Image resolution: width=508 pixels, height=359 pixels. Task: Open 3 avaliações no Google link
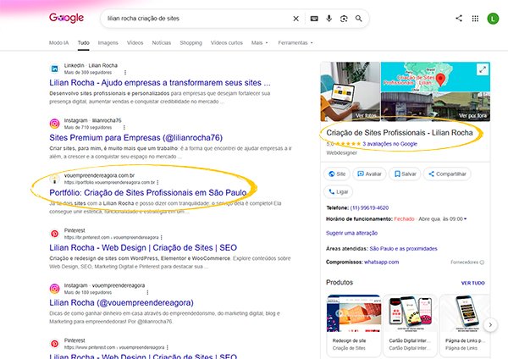389,144
